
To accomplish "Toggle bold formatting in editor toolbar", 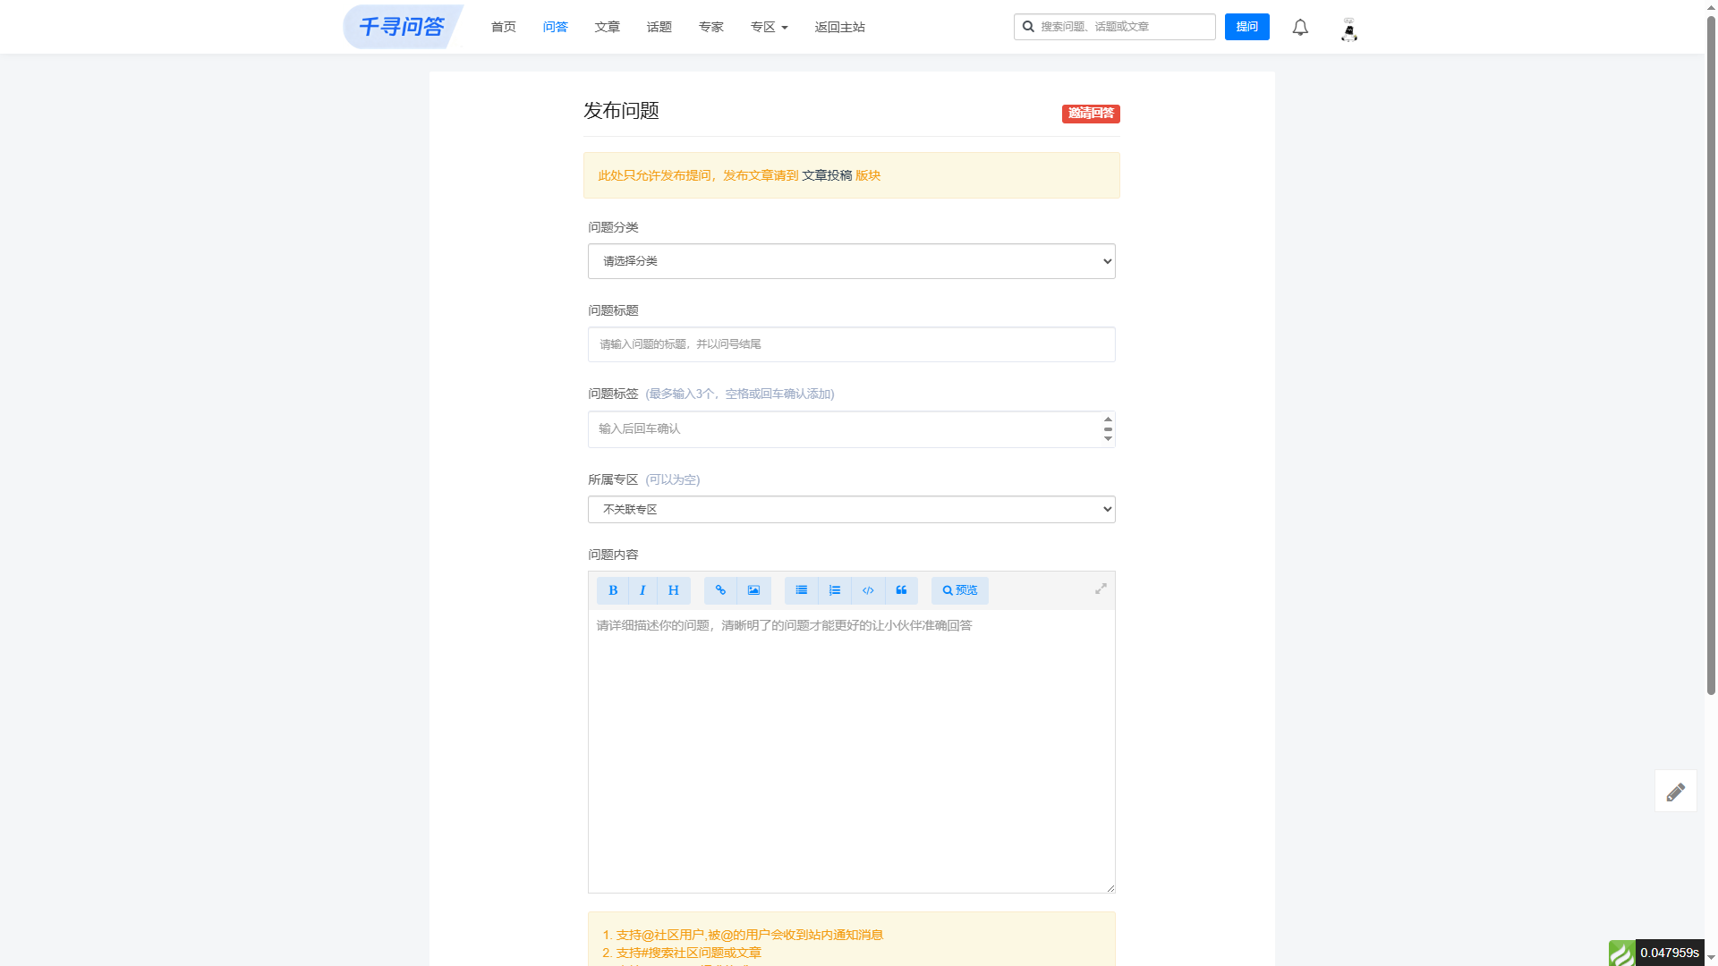I will (613, 590).
